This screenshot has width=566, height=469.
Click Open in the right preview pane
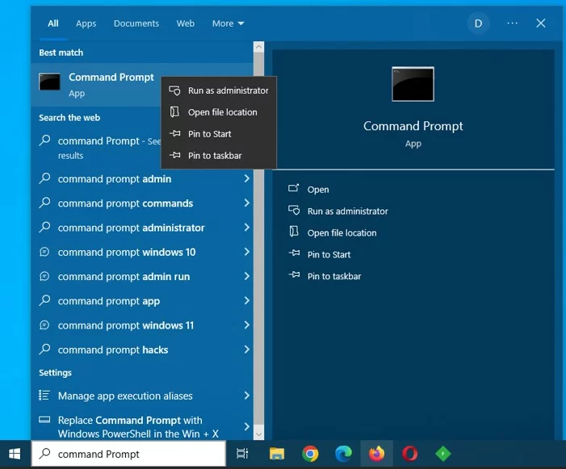pos(318,190)
